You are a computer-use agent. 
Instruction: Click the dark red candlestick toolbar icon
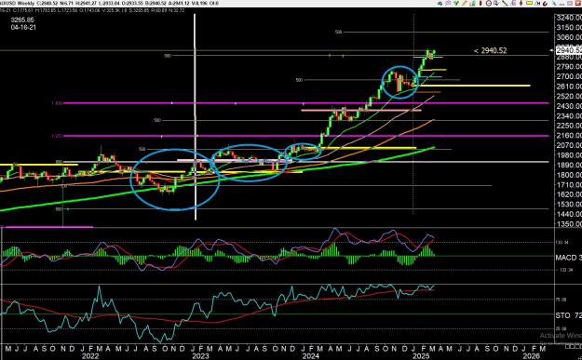click(480, 4)
